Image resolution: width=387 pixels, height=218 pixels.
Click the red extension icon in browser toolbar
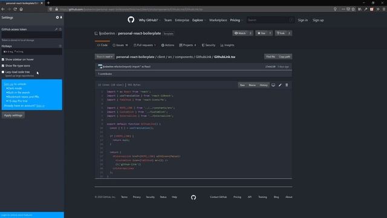tap(372, 9)
